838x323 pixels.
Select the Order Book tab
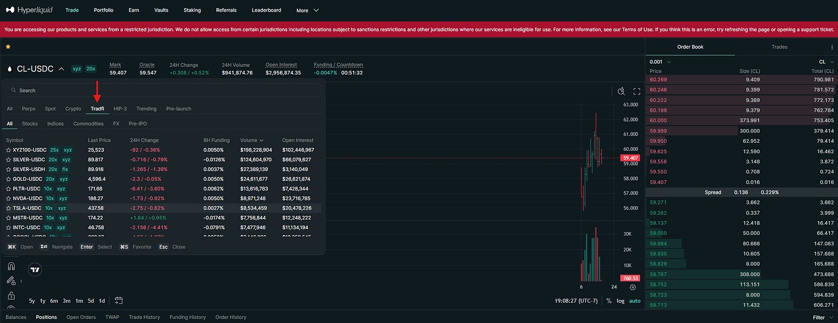coord(690,47)
